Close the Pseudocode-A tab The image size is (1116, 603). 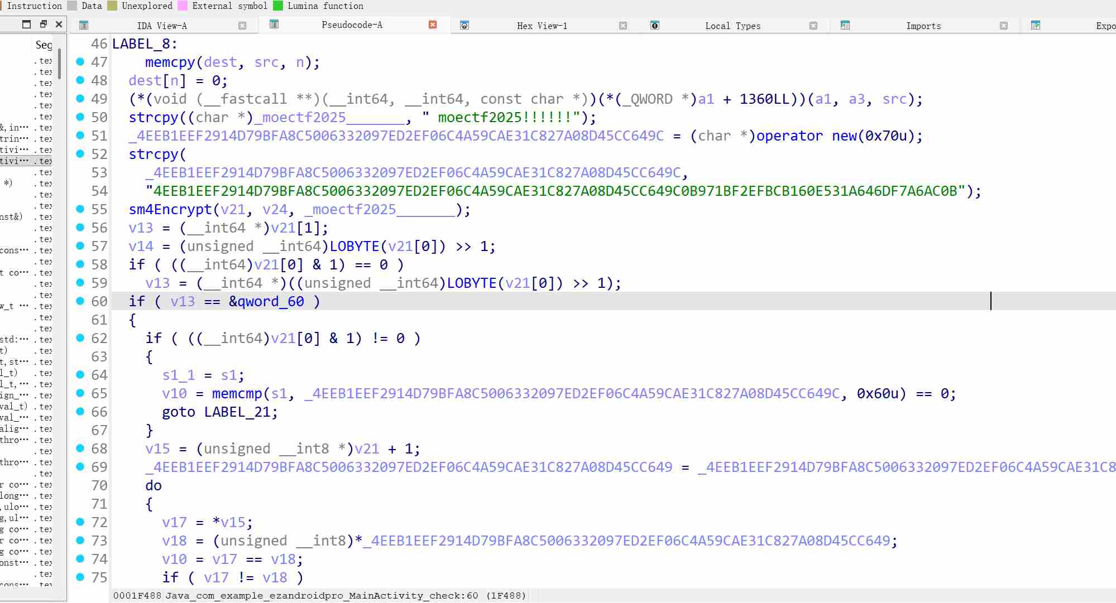[433, 25]
